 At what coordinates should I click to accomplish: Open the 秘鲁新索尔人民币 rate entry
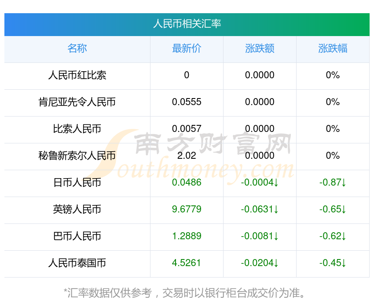[x=77, y=156]
